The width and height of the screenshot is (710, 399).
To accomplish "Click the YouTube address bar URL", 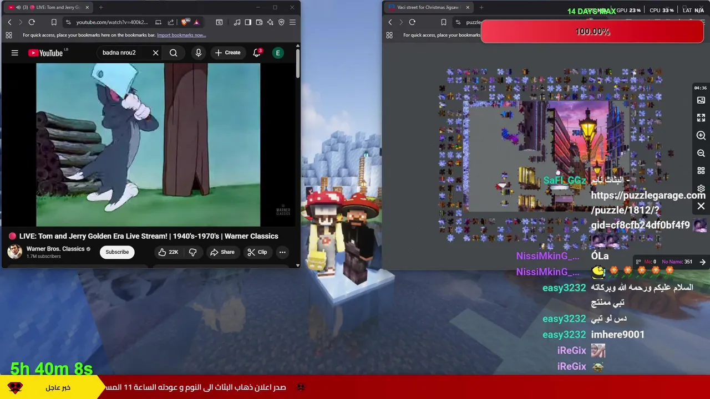I will tap(112, 22).
